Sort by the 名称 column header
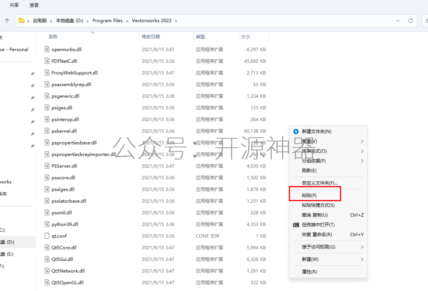The image size is (428, 291). point(53,36)
